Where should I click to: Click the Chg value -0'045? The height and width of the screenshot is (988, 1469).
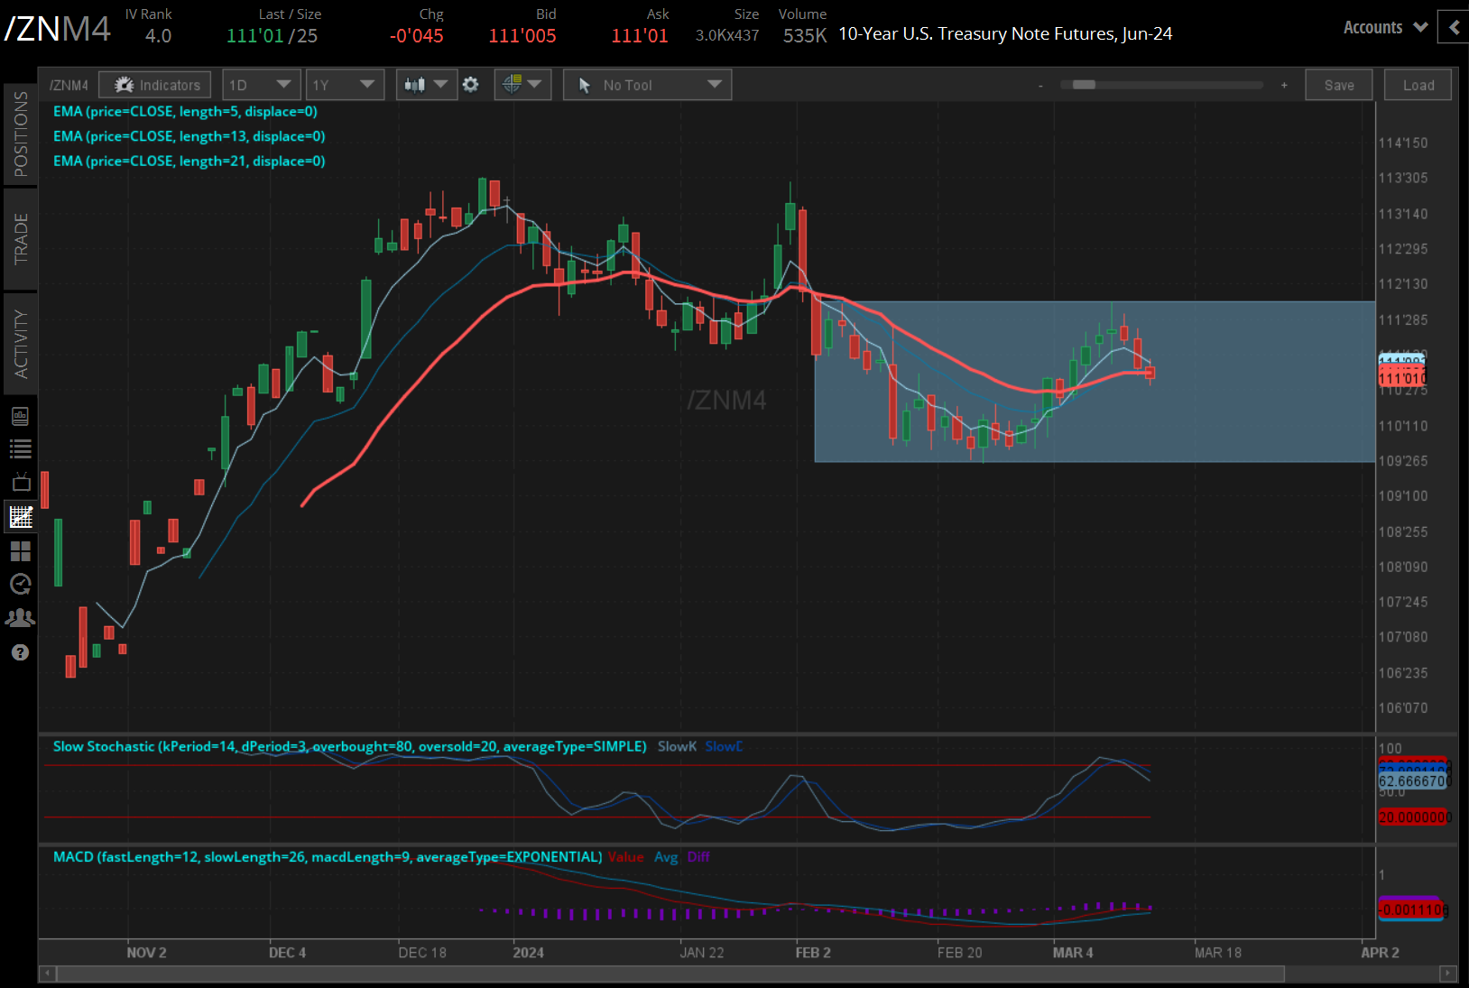(x=417, y=36)
